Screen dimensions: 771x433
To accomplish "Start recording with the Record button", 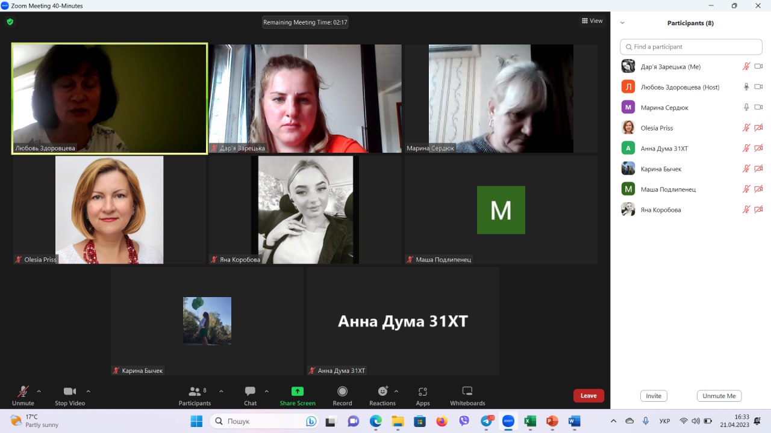I will [x=342, y=396].
